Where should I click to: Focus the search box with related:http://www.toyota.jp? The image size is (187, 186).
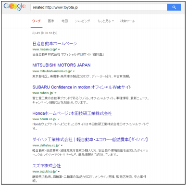coord(99,7)
